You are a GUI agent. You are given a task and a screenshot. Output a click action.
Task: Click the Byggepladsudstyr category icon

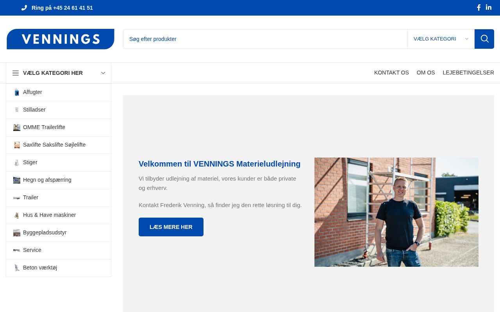coord(17,233)
